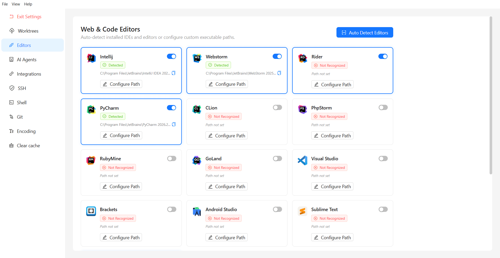Click the Visual Studio logo icon
This screenshot has width=500, height=258.
point(302,160)
